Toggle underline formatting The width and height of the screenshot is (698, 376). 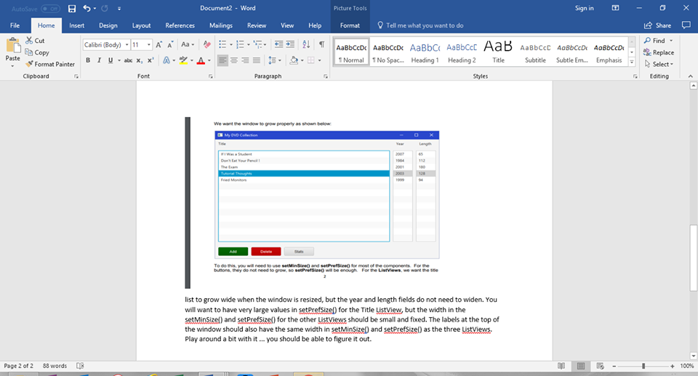pyautogui.click(x=111, y=60)
